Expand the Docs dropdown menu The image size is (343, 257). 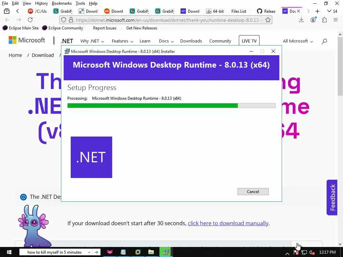point(166,41)
